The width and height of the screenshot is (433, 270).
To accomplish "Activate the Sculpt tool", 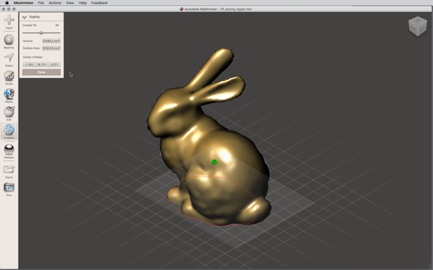I will [9, 76].
